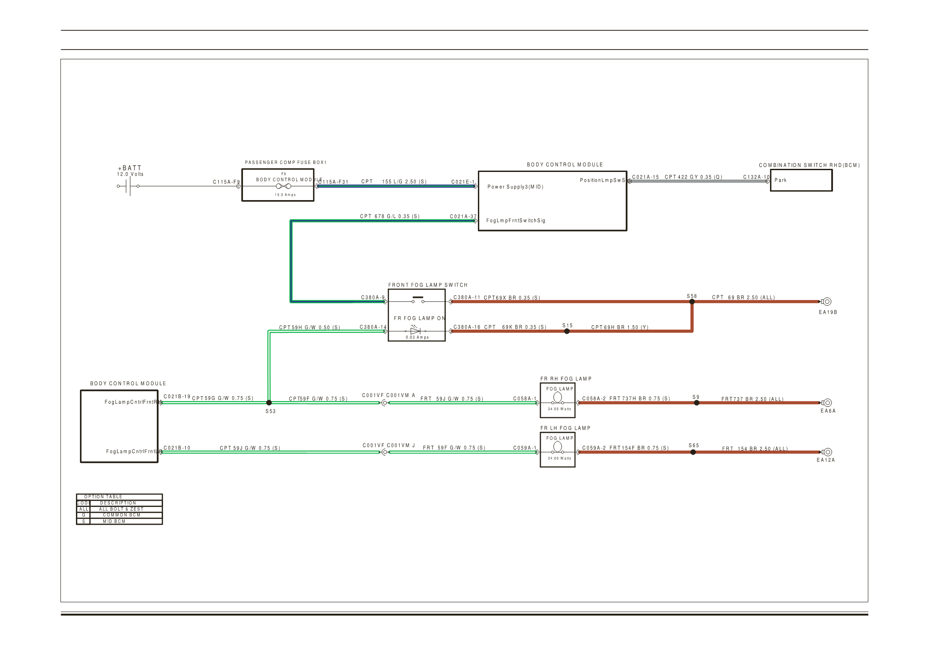The image size is (929, 657).
Task: Click the +BATT battery symbol
Action: point(128,186)
